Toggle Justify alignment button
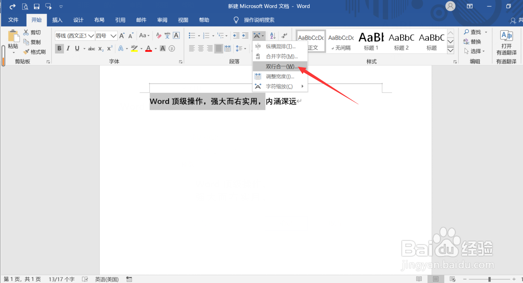This screenshot has height=283, width=523. (219, 49)
